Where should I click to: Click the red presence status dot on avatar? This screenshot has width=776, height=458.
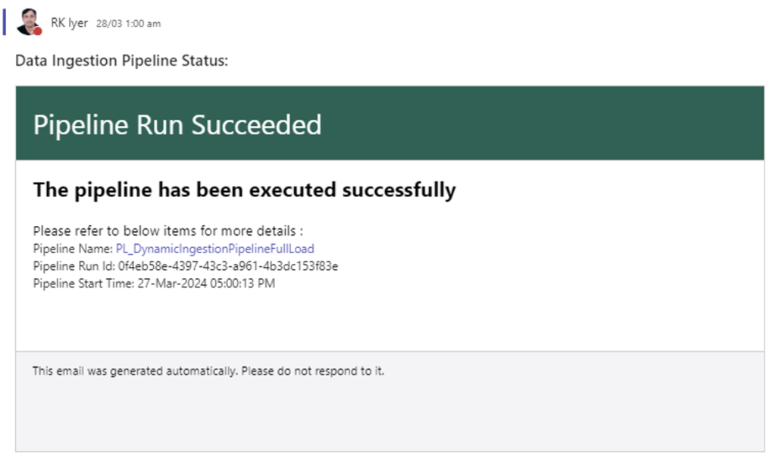(38, 31)
